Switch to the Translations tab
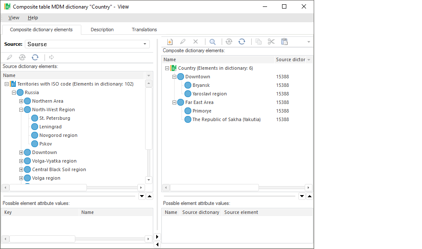This screenshot has height=249, width=422. 144,30
